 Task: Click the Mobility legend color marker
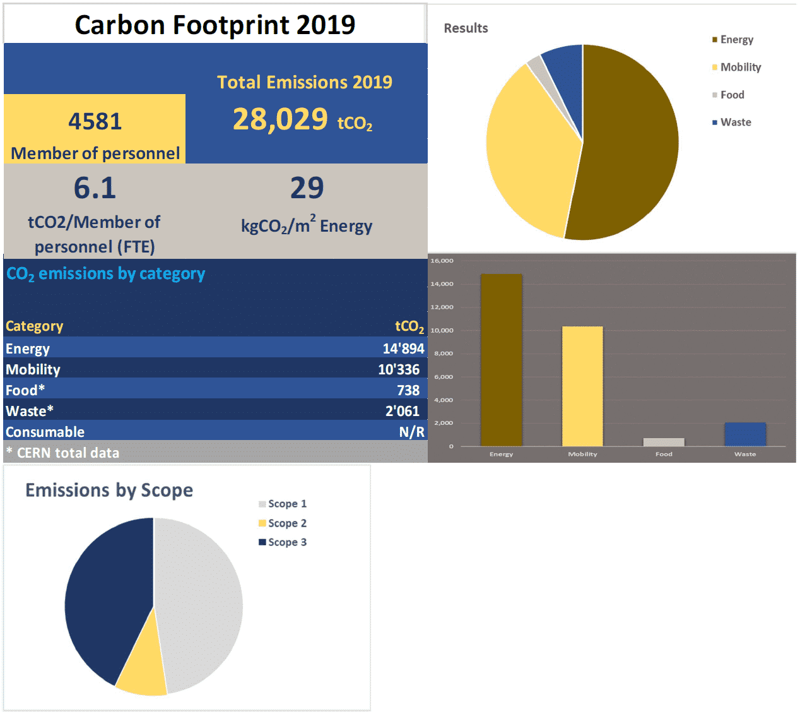coord(715,68)
